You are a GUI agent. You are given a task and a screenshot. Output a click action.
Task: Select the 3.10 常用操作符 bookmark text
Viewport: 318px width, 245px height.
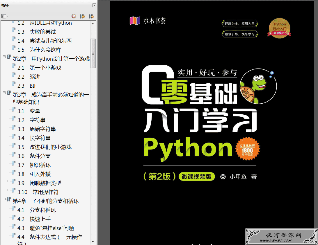(x=38, y=192)
